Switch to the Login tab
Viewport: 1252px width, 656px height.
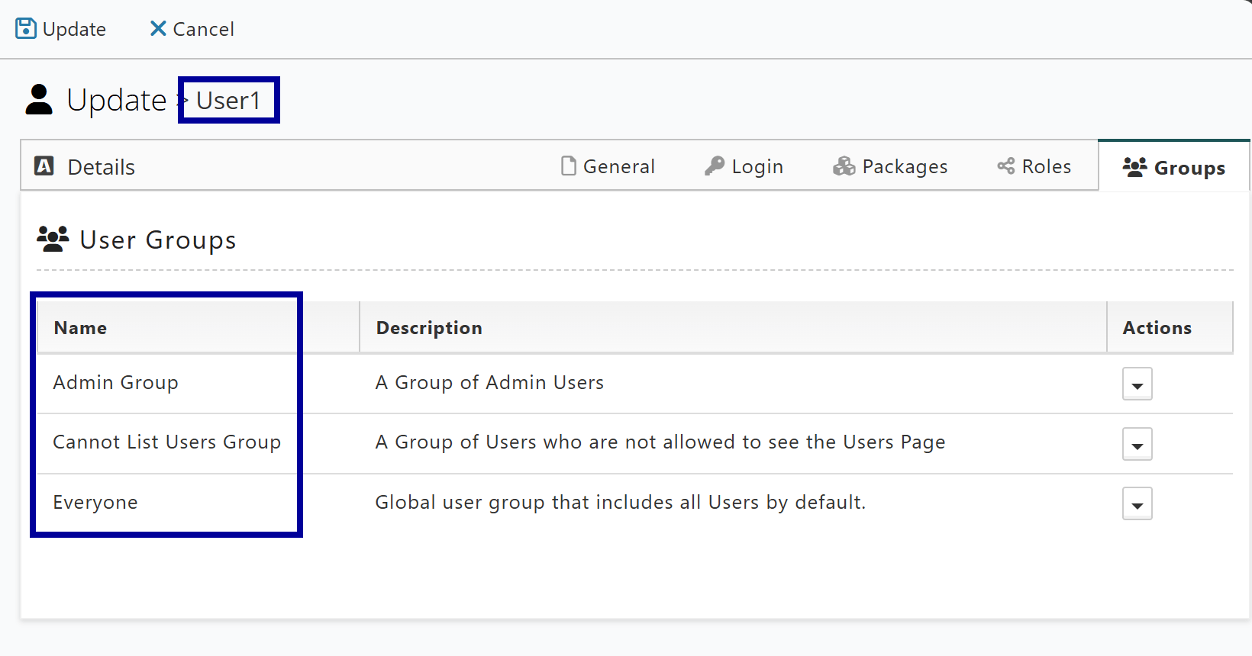coord(744,166)
